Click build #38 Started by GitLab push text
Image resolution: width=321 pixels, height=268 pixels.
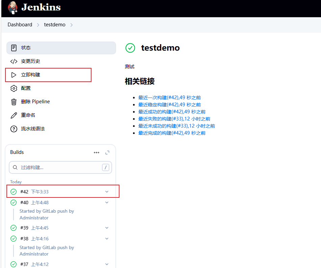click(47, 250)
